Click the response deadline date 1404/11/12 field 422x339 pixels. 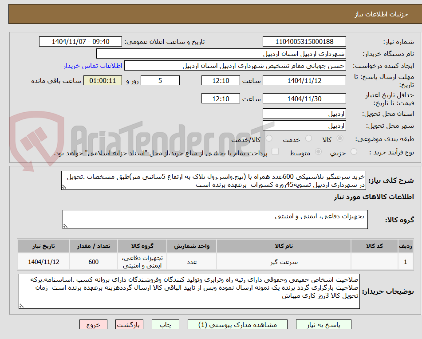pyautogui.click(x=304, y=80)
